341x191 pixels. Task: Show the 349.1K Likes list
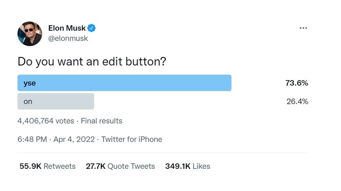point(188,166)
